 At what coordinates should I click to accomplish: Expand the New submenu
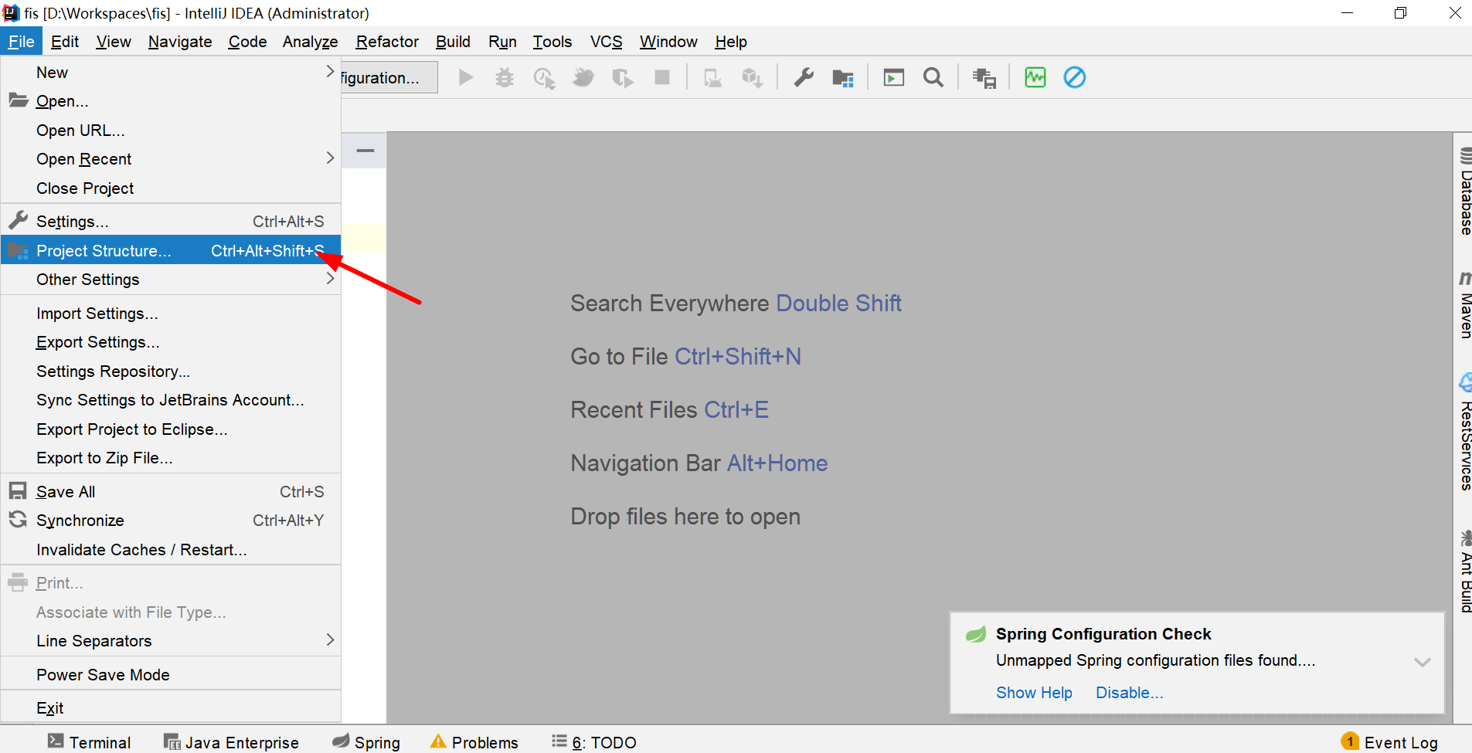[x=171, y=73]
